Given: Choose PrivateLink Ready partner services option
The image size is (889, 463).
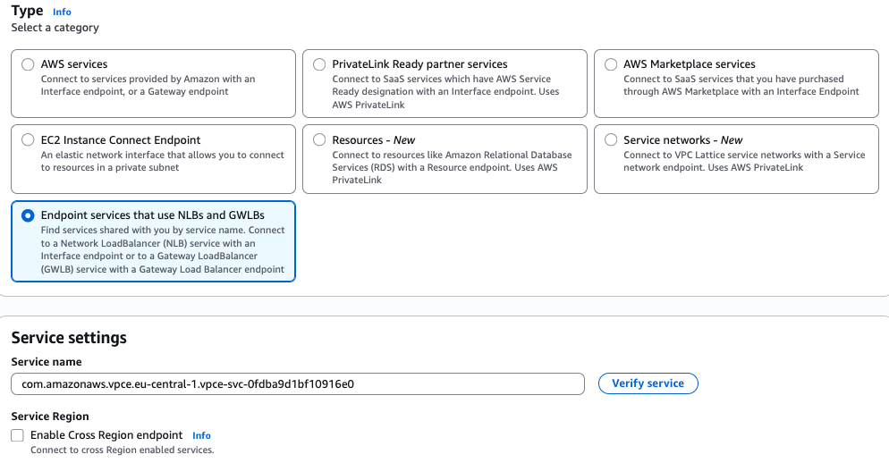Looking at the screenshot, I should tap(319, 64).
